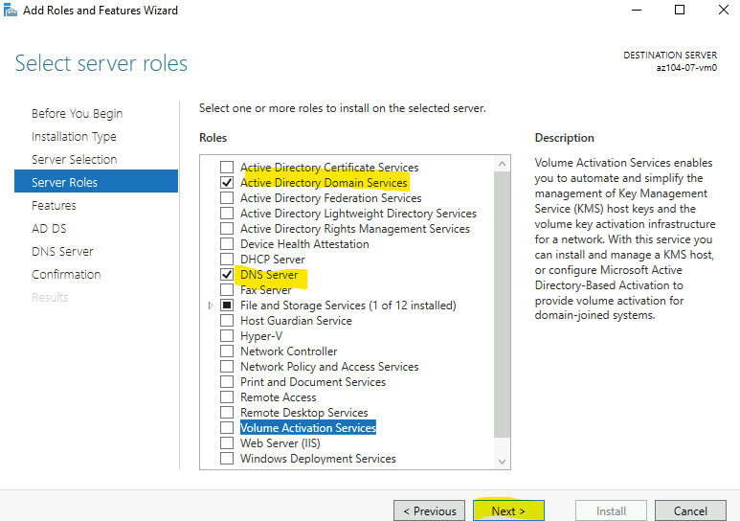The image size is (740, 521).
Task: Click Next to continue wizard
Action: tap(508, 510)
